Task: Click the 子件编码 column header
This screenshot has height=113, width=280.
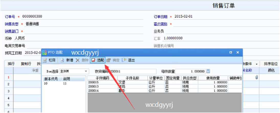Action: click(x=102, y=78)
